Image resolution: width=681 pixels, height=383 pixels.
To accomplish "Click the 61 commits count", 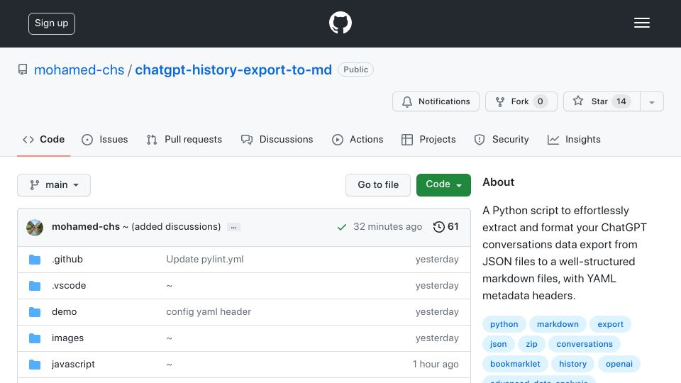I will 453,227.
